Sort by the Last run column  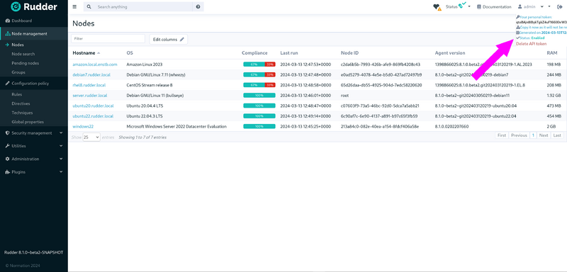click(x=289, y=52)
